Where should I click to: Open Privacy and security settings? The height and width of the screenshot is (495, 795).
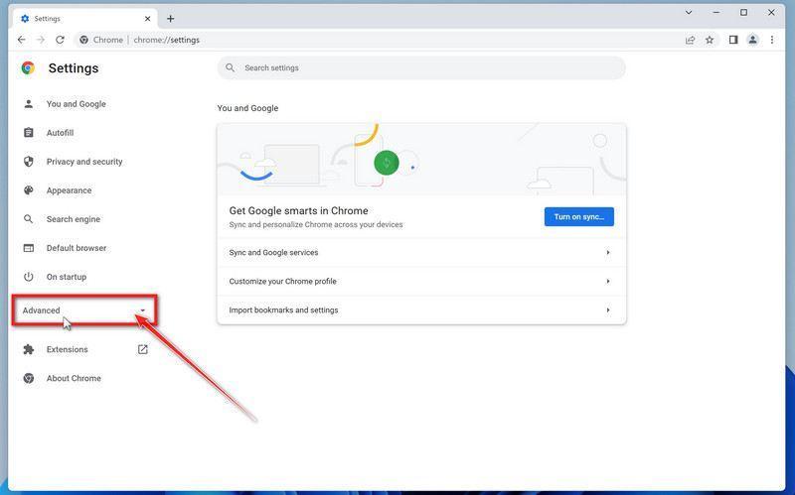[x=84, y=162]
